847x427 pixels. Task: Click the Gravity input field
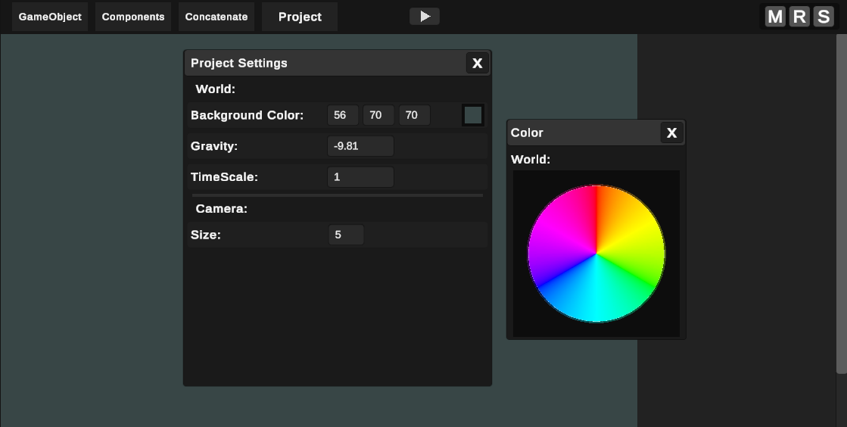pos(361,146)
